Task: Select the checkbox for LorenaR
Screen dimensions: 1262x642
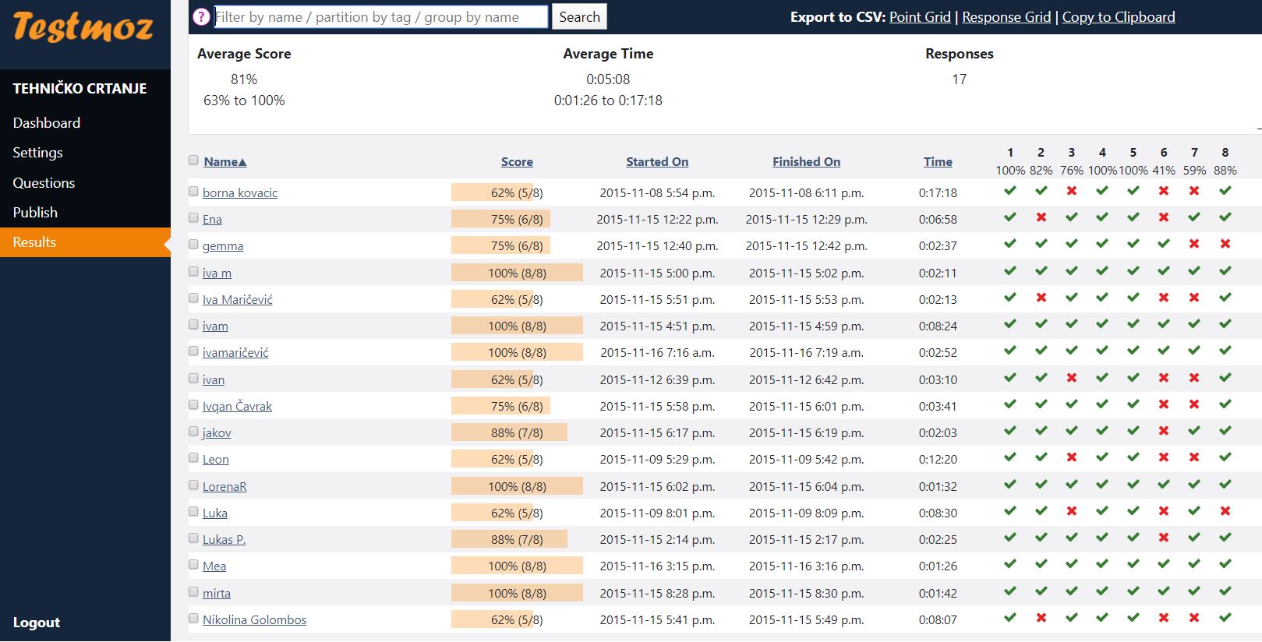Action: 193,485
